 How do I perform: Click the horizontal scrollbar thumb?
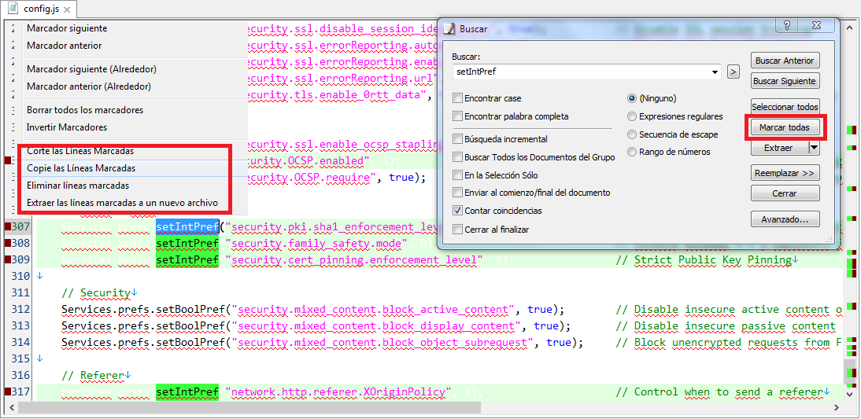point(249,408)
